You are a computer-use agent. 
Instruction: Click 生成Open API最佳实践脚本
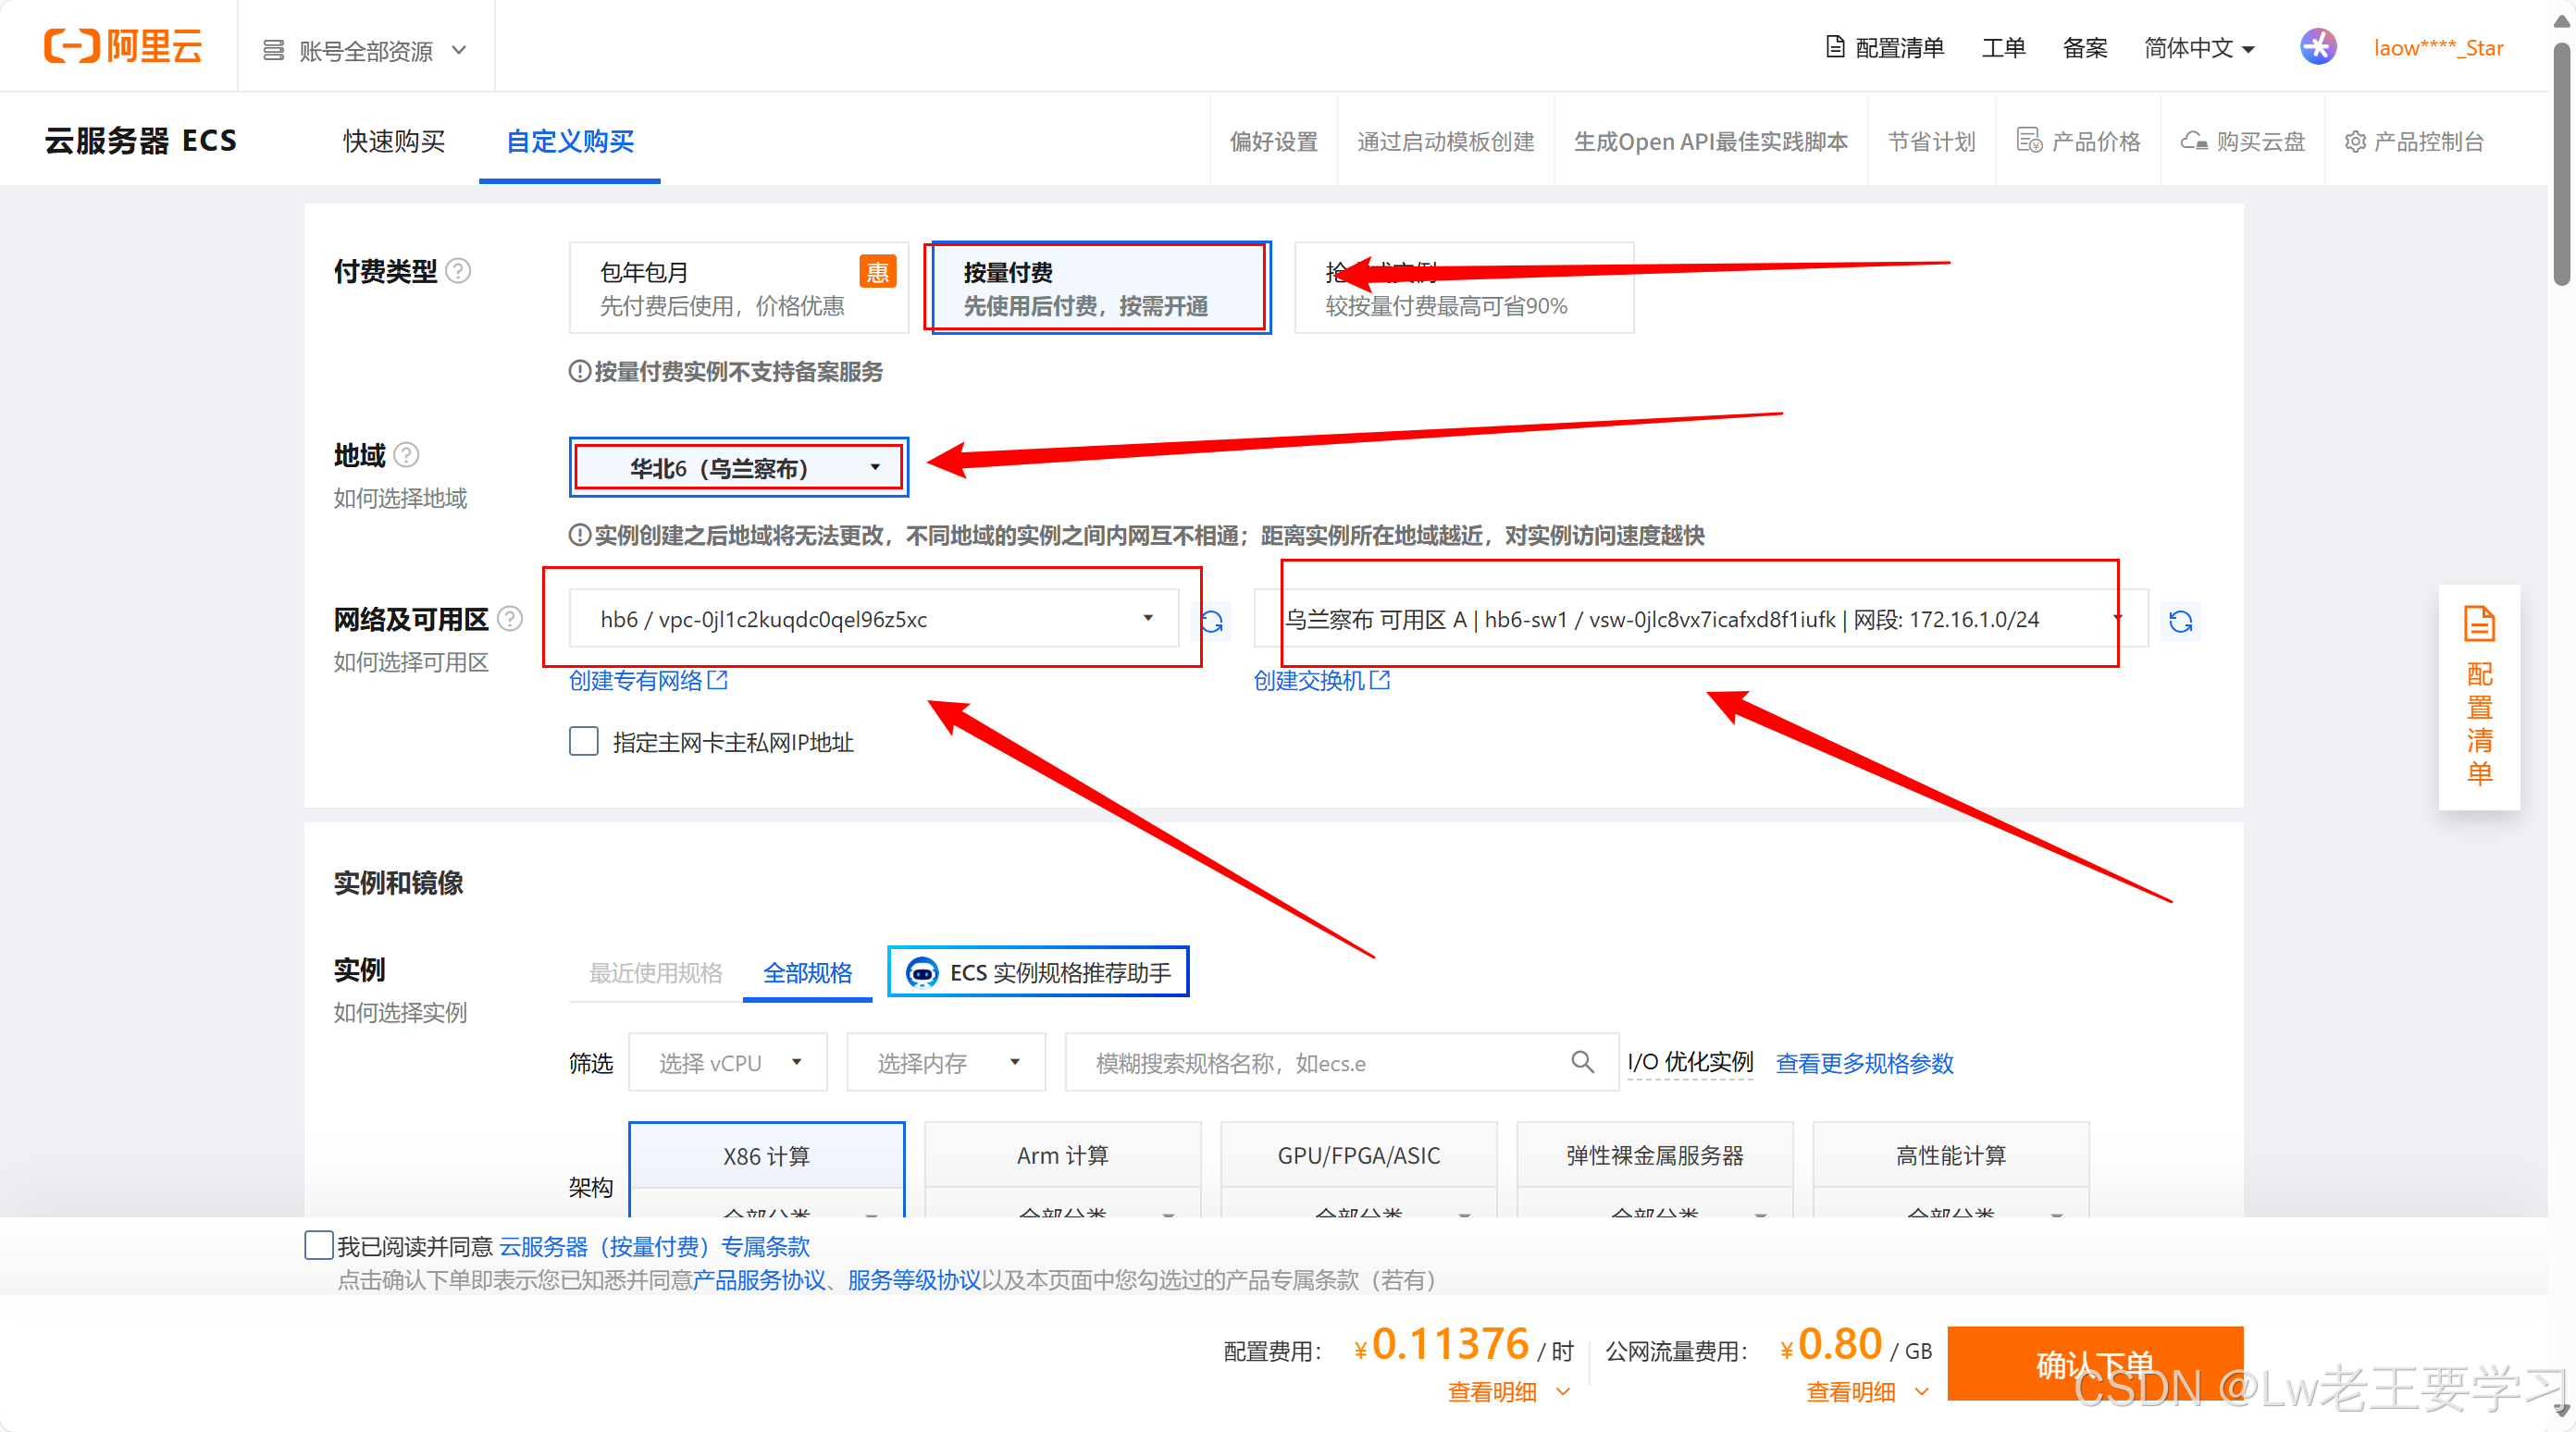[1710, 141]
